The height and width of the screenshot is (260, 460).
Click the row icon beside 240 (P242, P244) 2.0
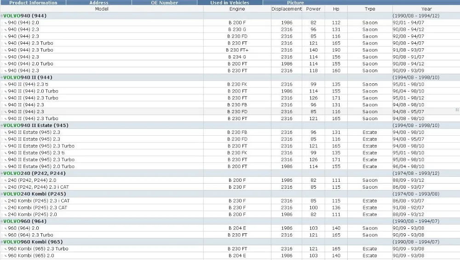point(5,180)
